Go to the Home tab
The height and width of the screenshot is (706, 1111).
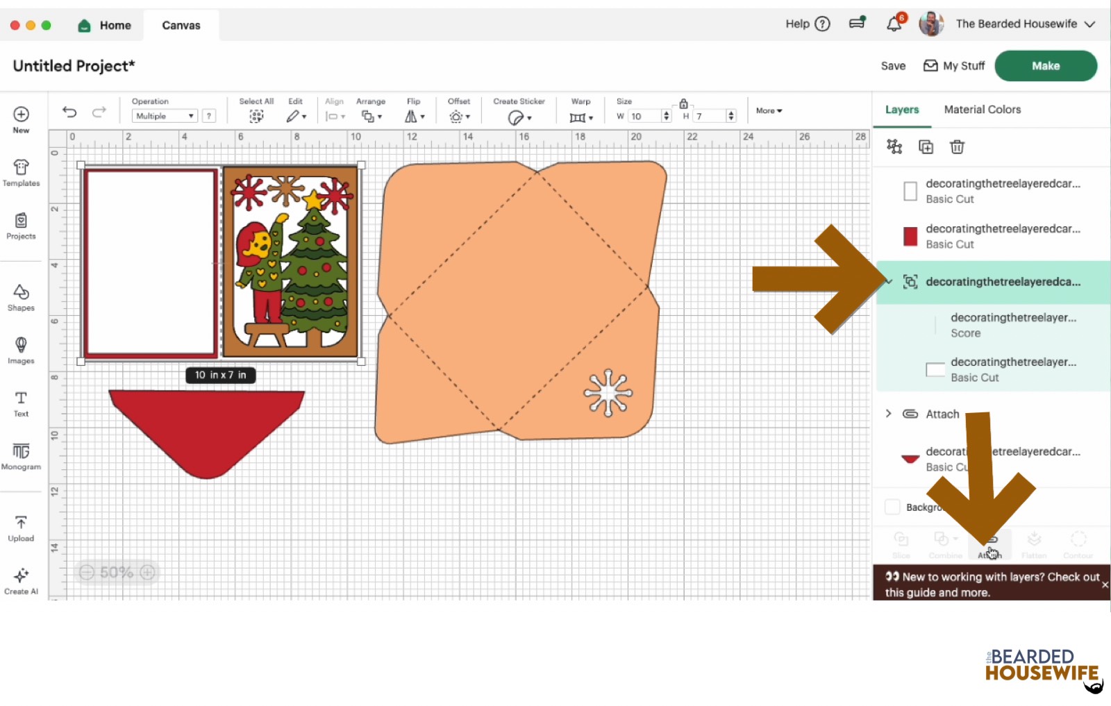[x=106, y=26]
